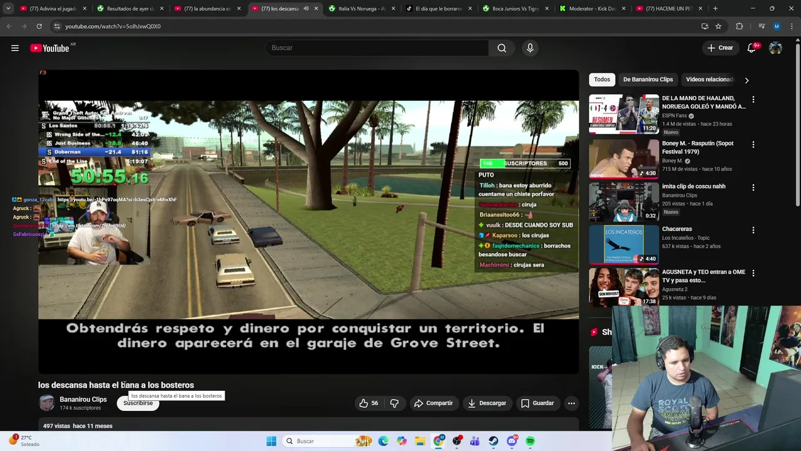The width and height of the screenshot is (801, 451).
Task: Save video with the Guardar button
Action: coord(538,403)
